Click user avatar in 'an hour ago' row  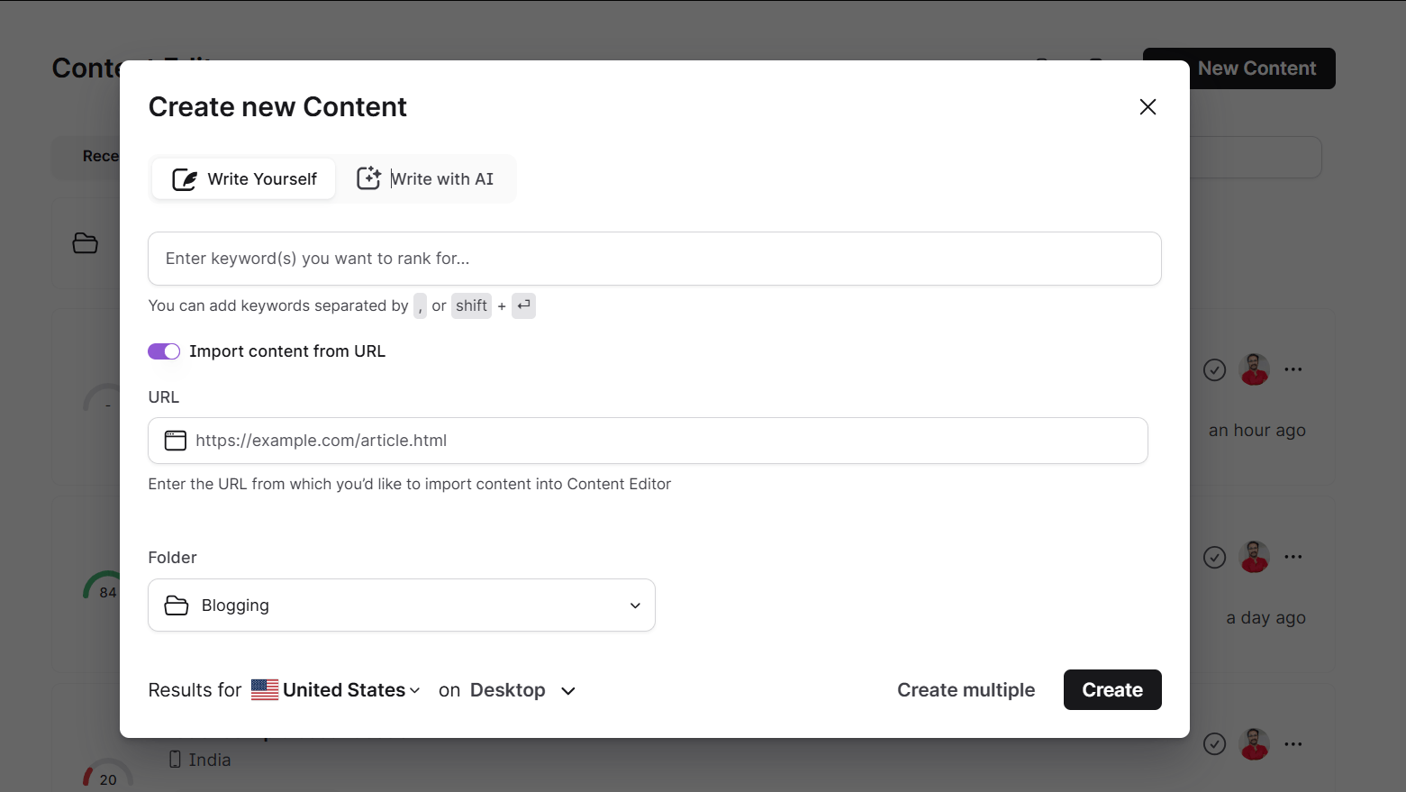1255,369
